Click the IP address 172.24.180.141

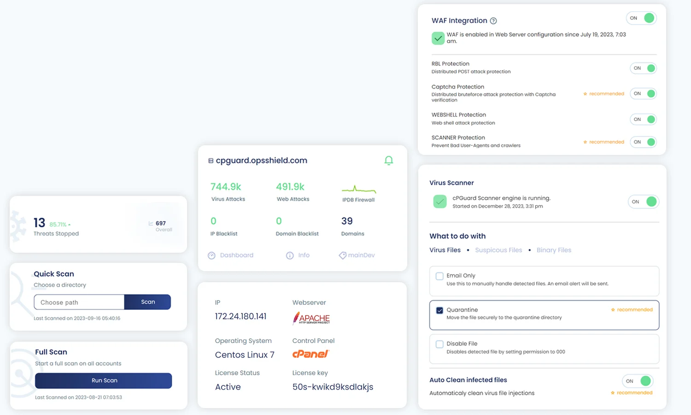[x=240, y=316]
